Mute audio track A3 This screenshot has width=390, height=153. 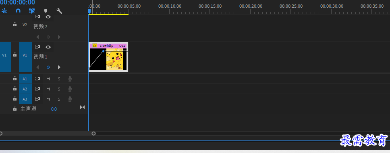(x=48, y=99)
